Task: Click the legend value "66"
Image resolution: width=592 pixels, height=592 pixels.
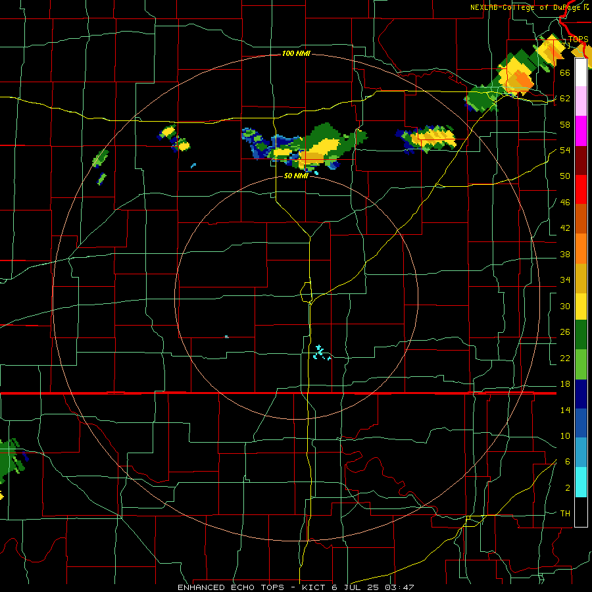Action: click(x=565, y=72)
